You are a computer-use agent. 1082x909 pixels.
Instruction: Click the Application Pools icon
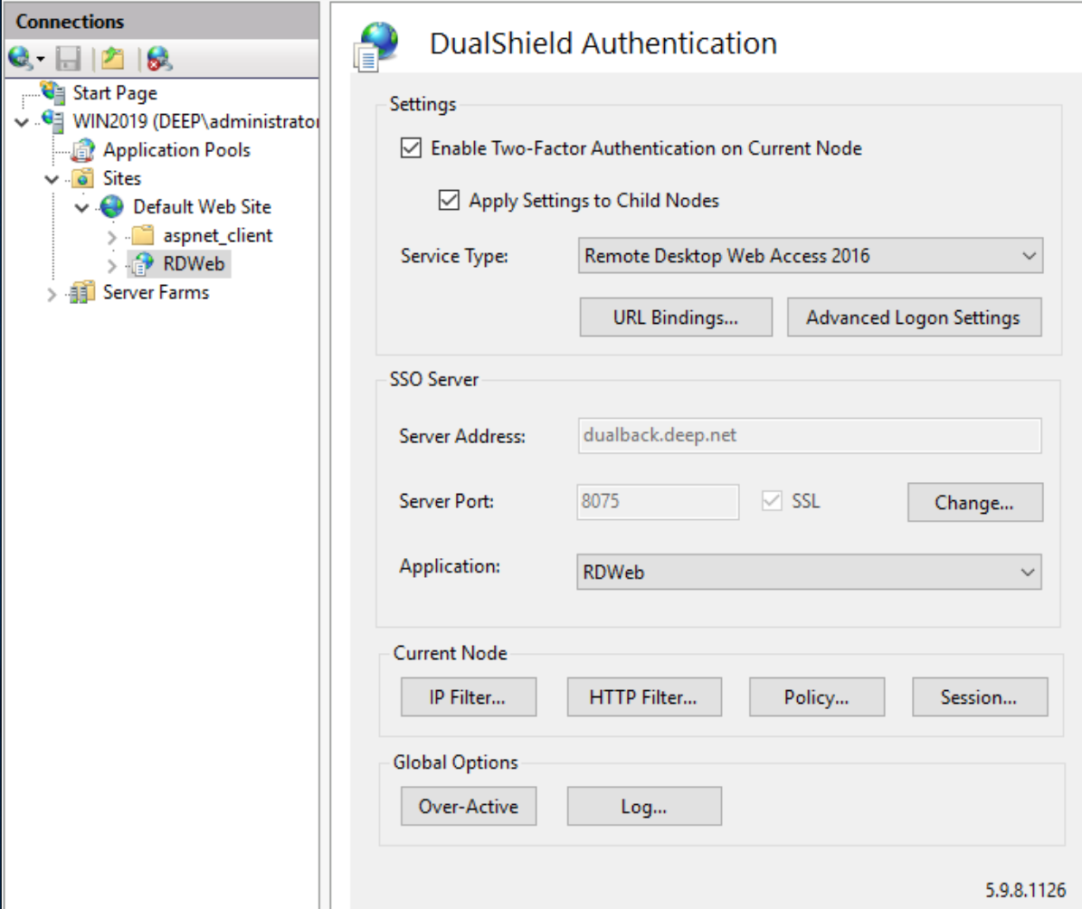(84, 150)
